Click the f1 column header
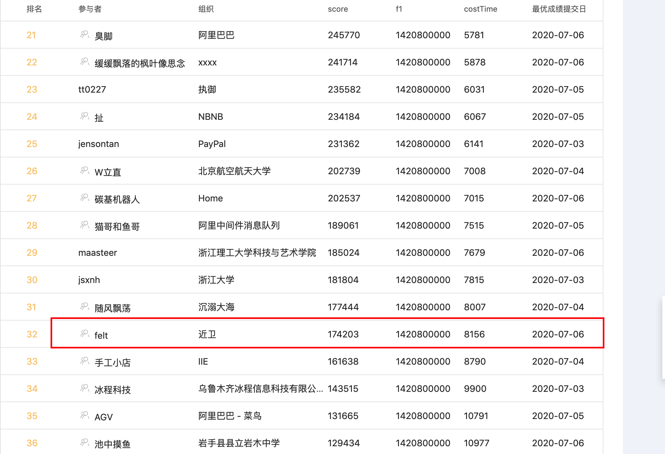 click(399, 9)
